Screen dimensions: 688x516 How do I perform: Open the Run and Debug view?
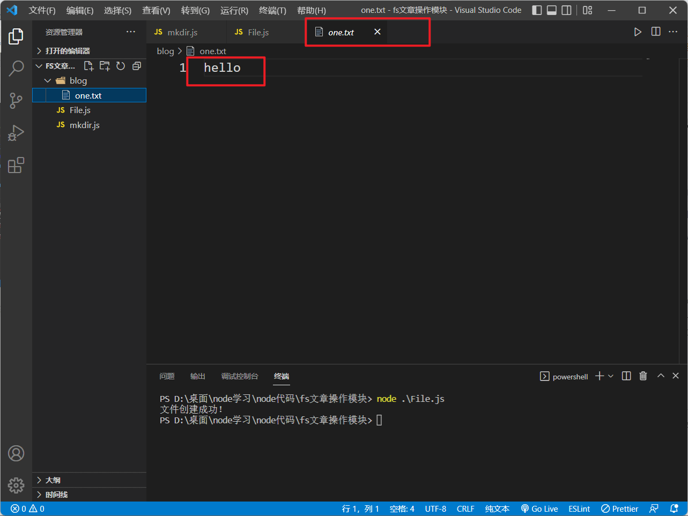coord(16,133)
